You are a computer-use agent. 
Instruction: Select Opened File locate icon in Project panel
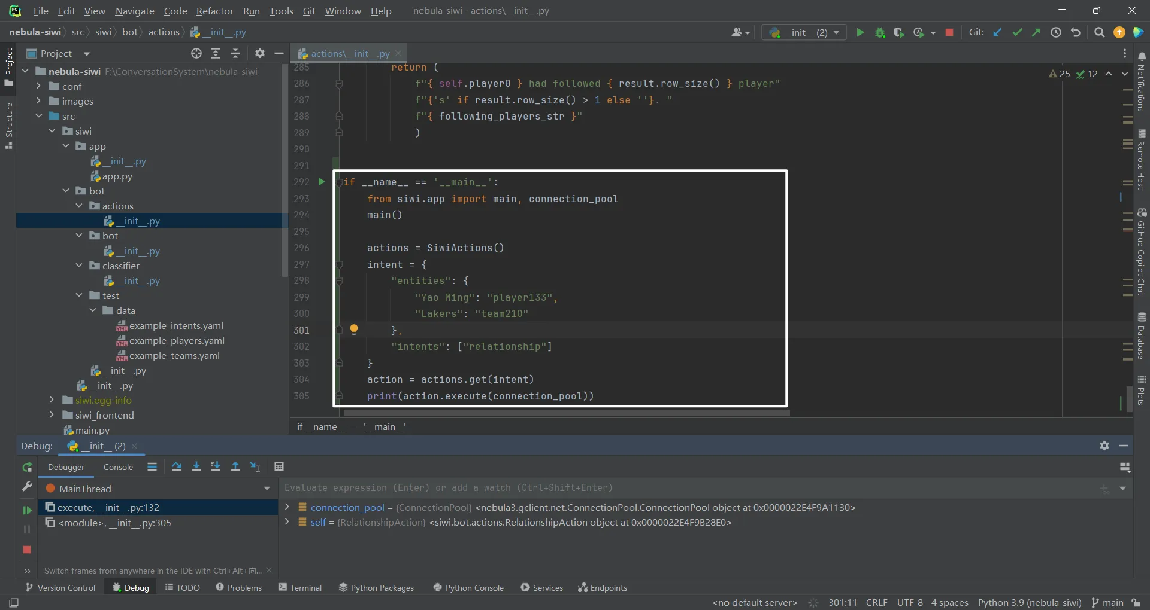[x=196, y=53]
